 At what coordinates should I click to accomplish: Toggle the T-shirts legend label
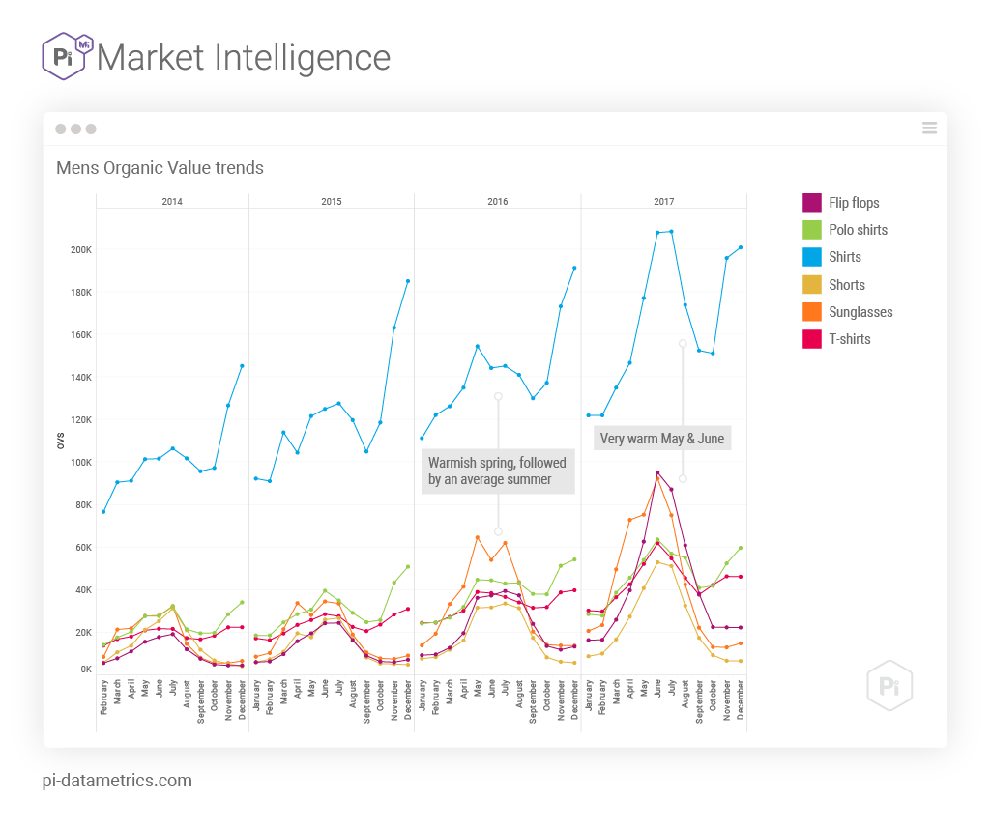point(849,339)
